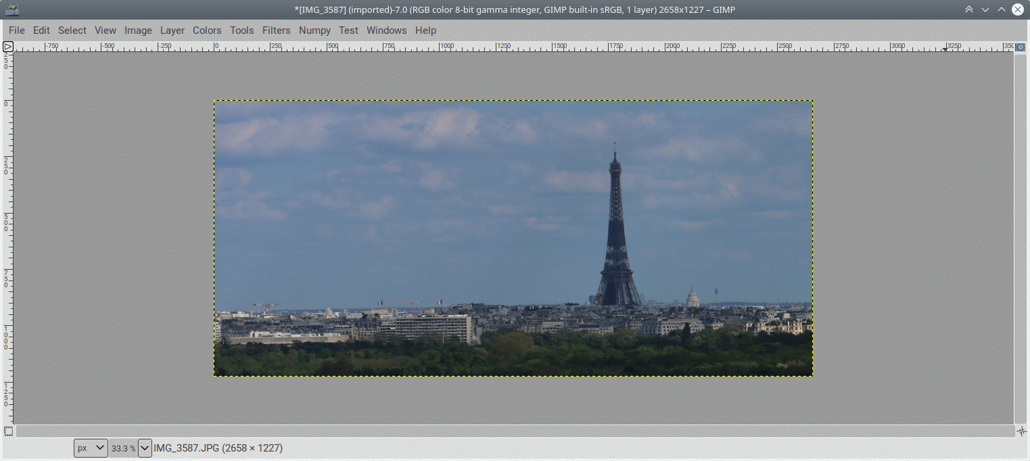The image size is (1030, 461).
Task: Click the vertical ruler at the 500 mark
Action: click(x=7, y=223)
